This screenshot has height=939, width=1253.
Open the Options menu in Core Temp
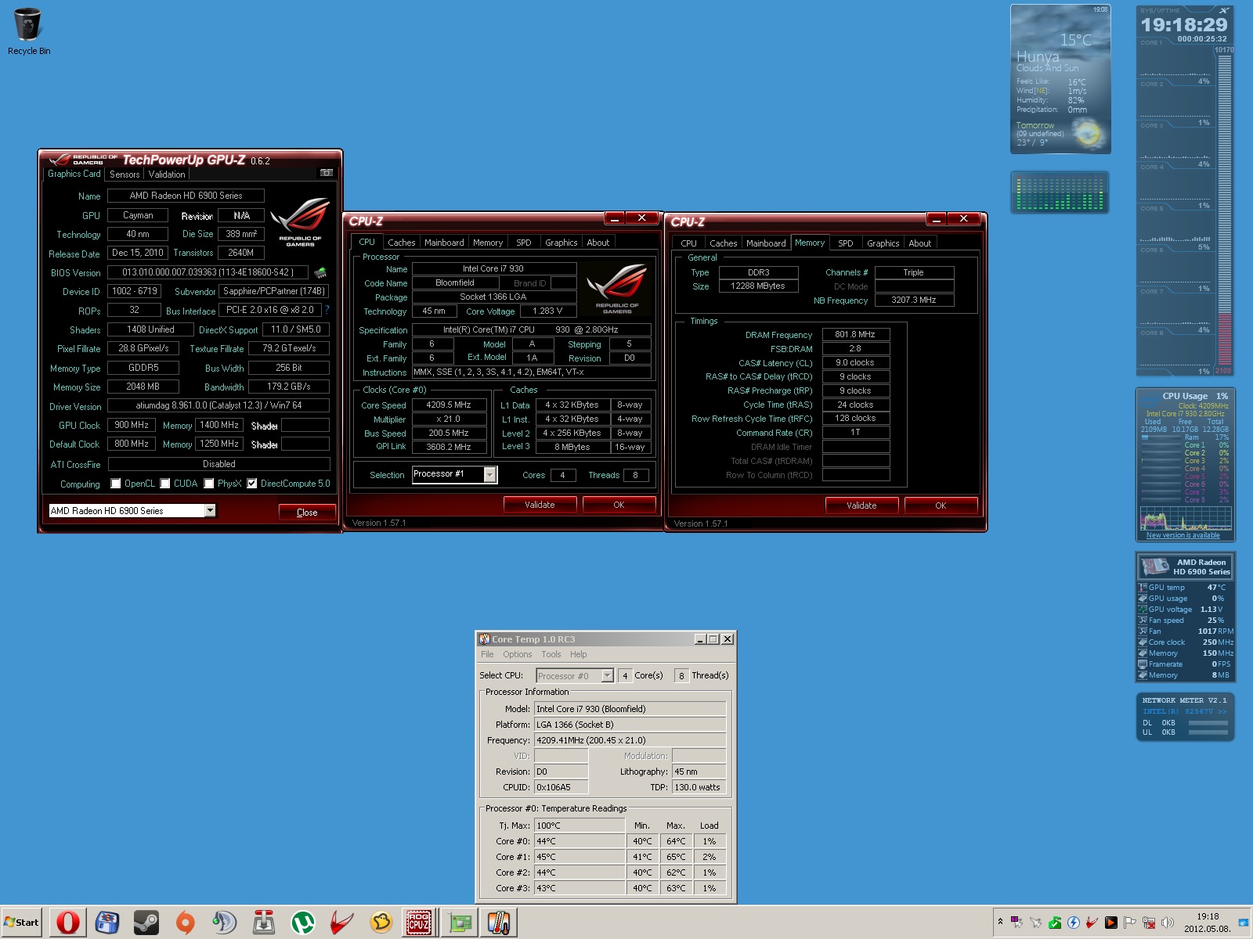[517, 654]
